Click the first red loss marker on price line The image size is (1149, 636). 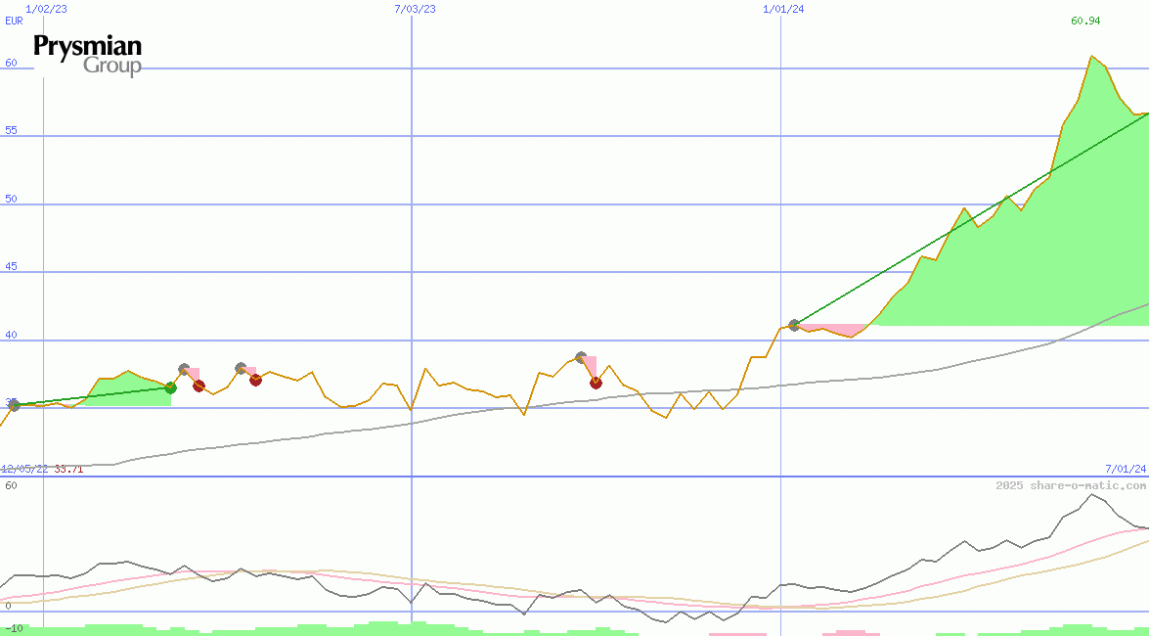pyautogui.click(x=199, y=386)
